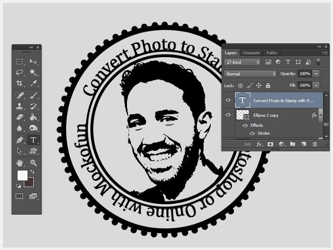
Task: Click the white foreground color swatch
Action: click(22, 175)
